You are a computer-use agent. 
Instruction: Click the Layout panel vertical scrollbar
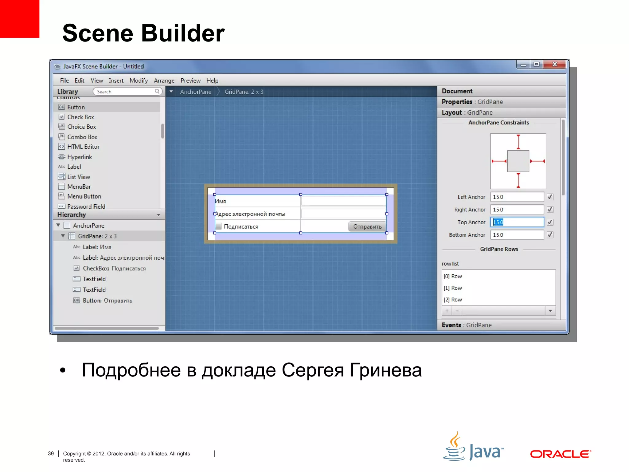pyautogui.click(x=563, y=157)
